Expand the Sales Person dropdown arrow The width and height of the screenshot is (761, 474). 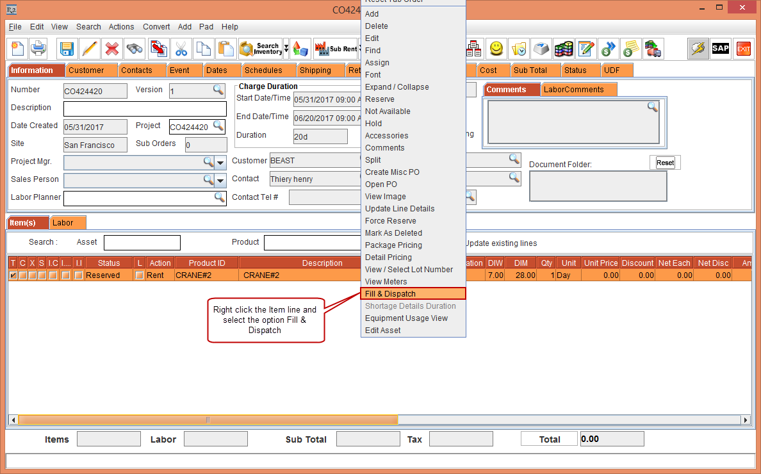point(220,181)
